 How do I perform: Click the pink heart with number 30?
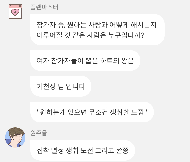point(15,12)
